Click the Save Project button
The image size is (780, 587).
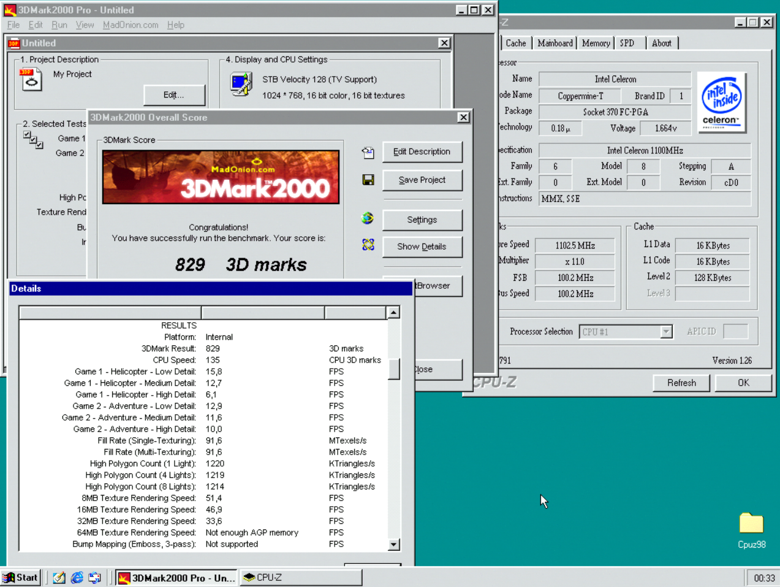[x=422, y=180]
